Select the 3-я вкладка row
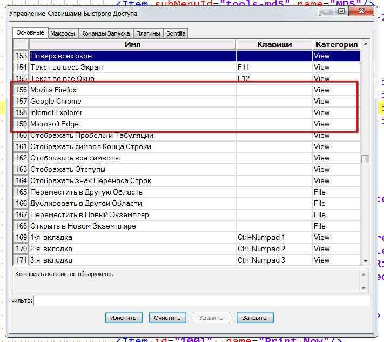The image size is (384, 342). click(x=187, y=260)
